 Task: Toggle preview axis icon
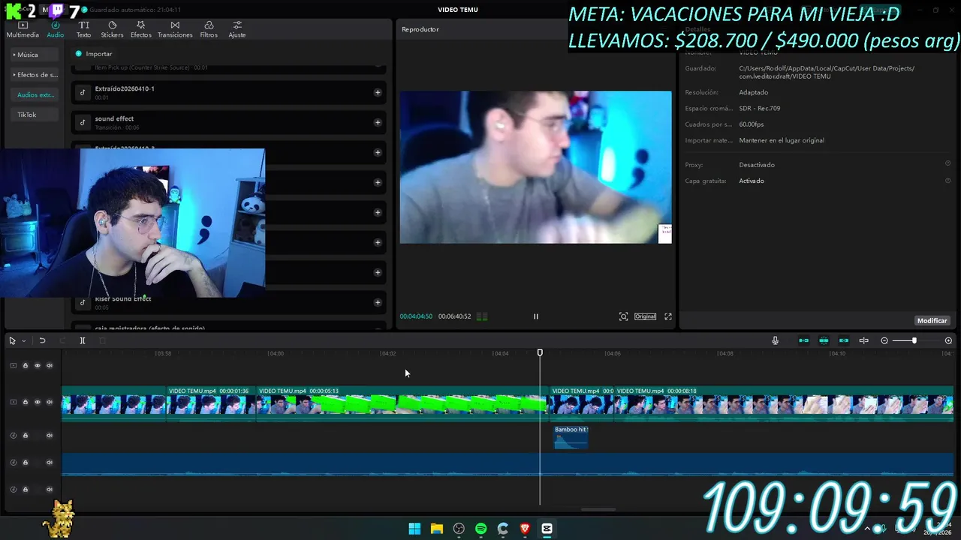(863, 340)
